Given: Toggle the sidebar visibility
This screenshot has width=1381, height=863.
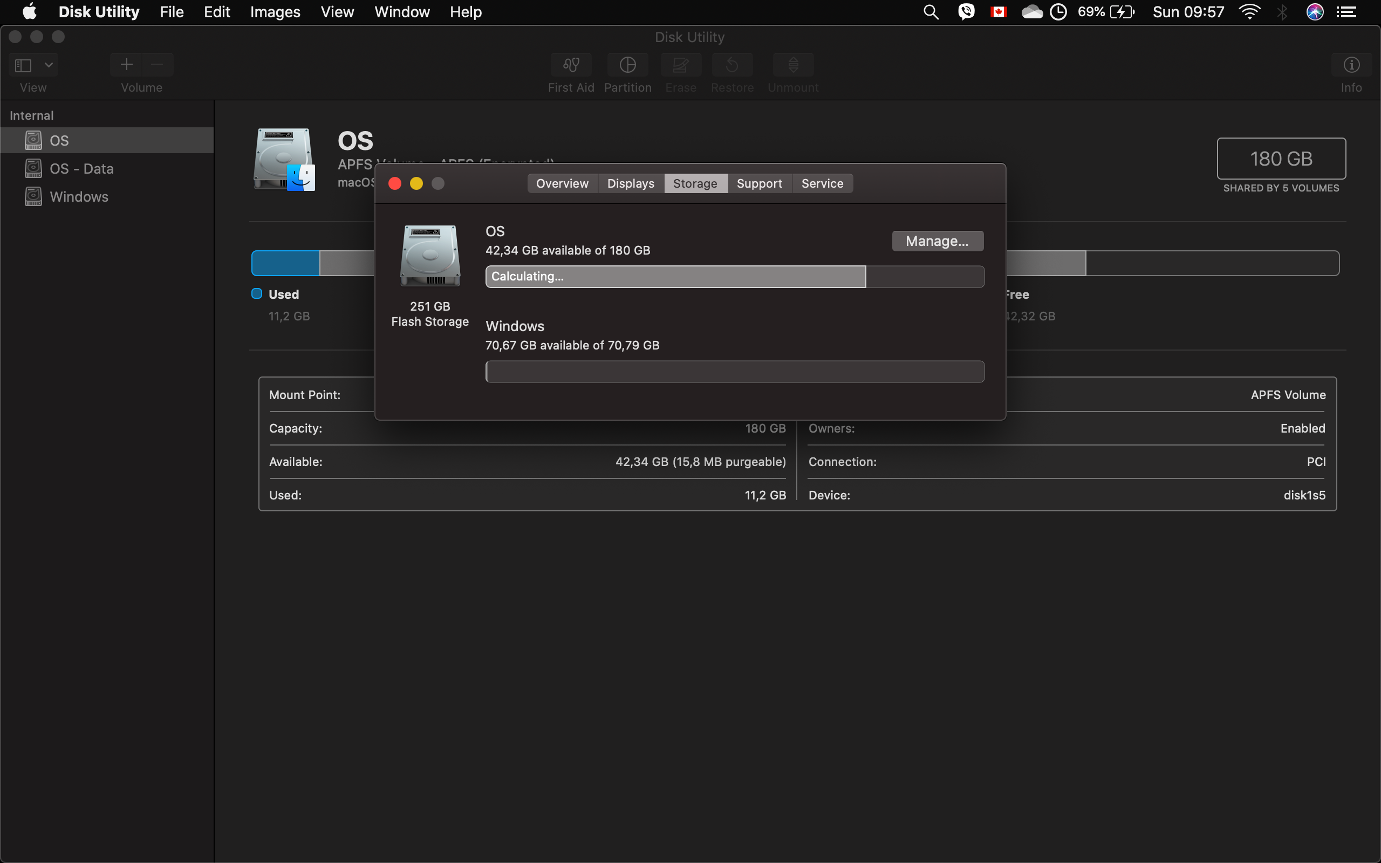Looking at the screenshot, I should [23, 65].
